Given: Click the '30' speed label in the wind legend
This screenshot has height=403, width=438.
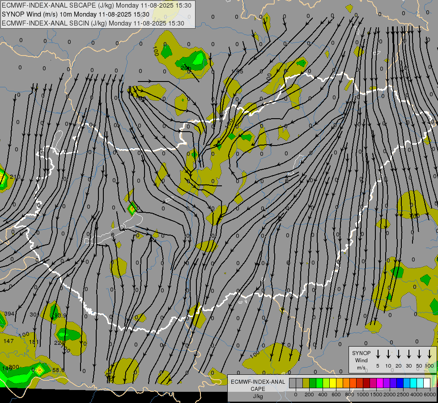Looking at the screenshot, I should click(x=408, y=366).
